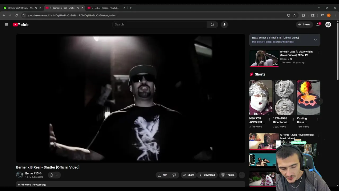This screenshot has height=191, width=339.
Task: Expand the notification preference chevron
Action: [x=57, y=175]
